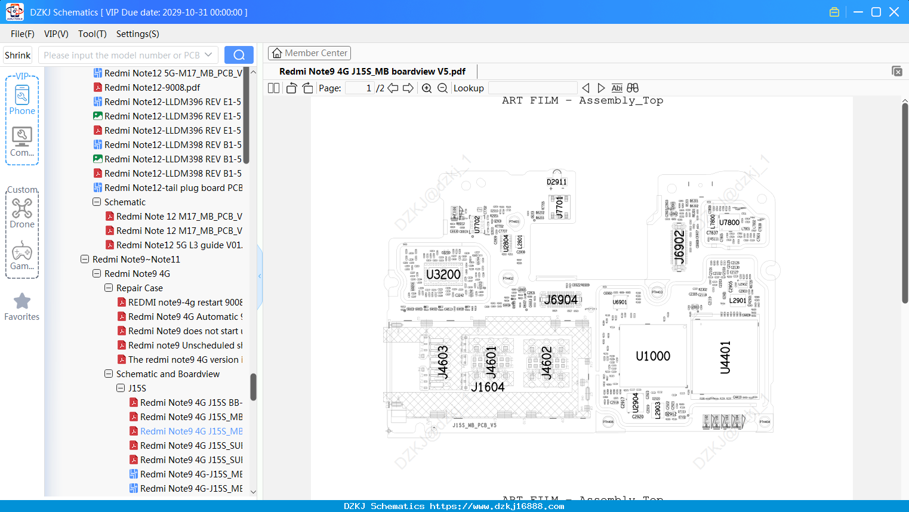
Task: Open Redmi Note9 does not start case
Action: coord(180,331)
